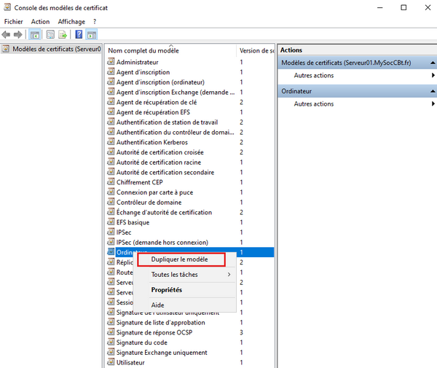Click the Back arrow in the toolbar
Image resolution: width=437 pixels, height=368 pixels.
coord(7,34)
